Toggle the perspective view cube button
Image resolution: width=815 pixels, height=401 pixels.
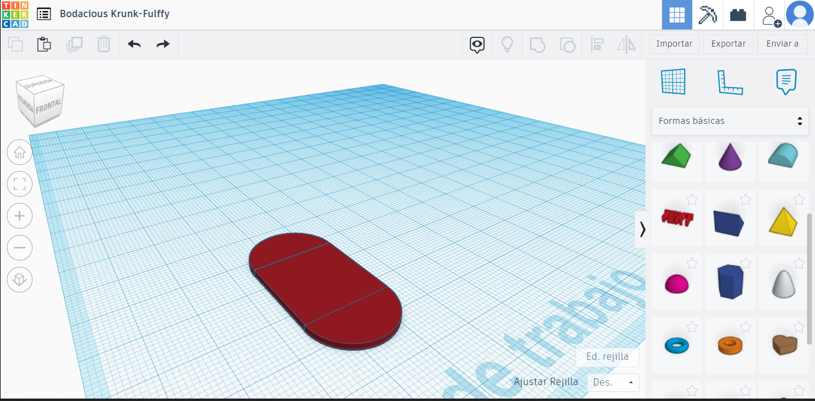(20, 280)
